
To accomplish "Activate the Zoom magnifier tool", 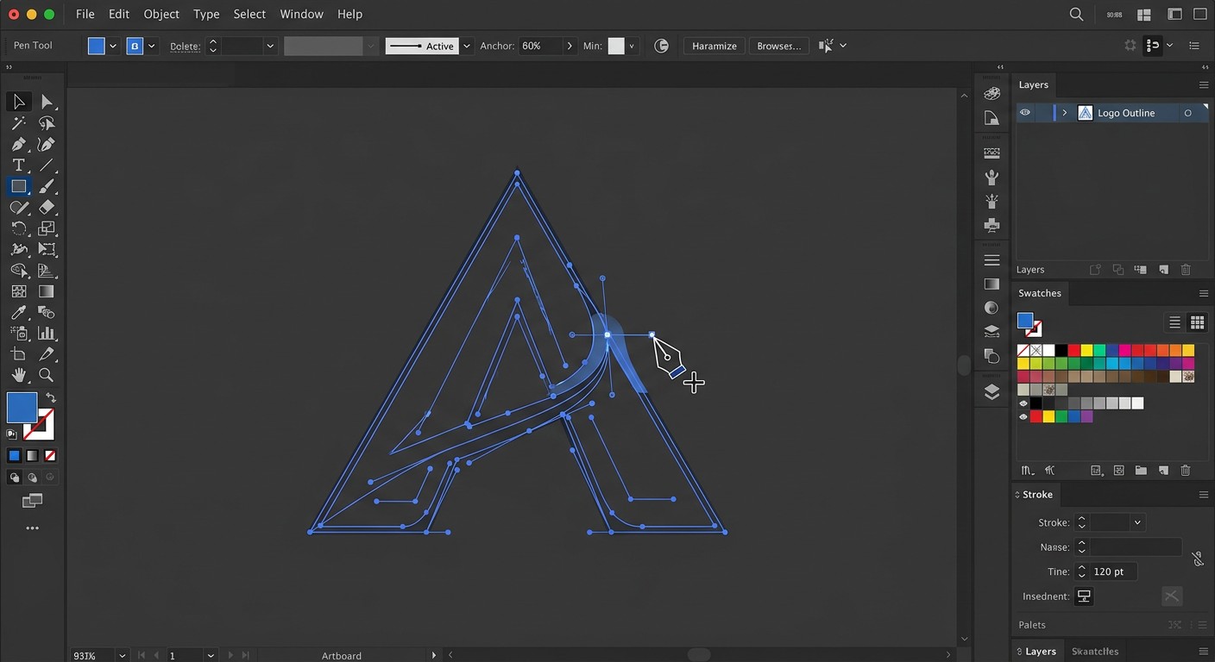I will [x=47, y=375].
